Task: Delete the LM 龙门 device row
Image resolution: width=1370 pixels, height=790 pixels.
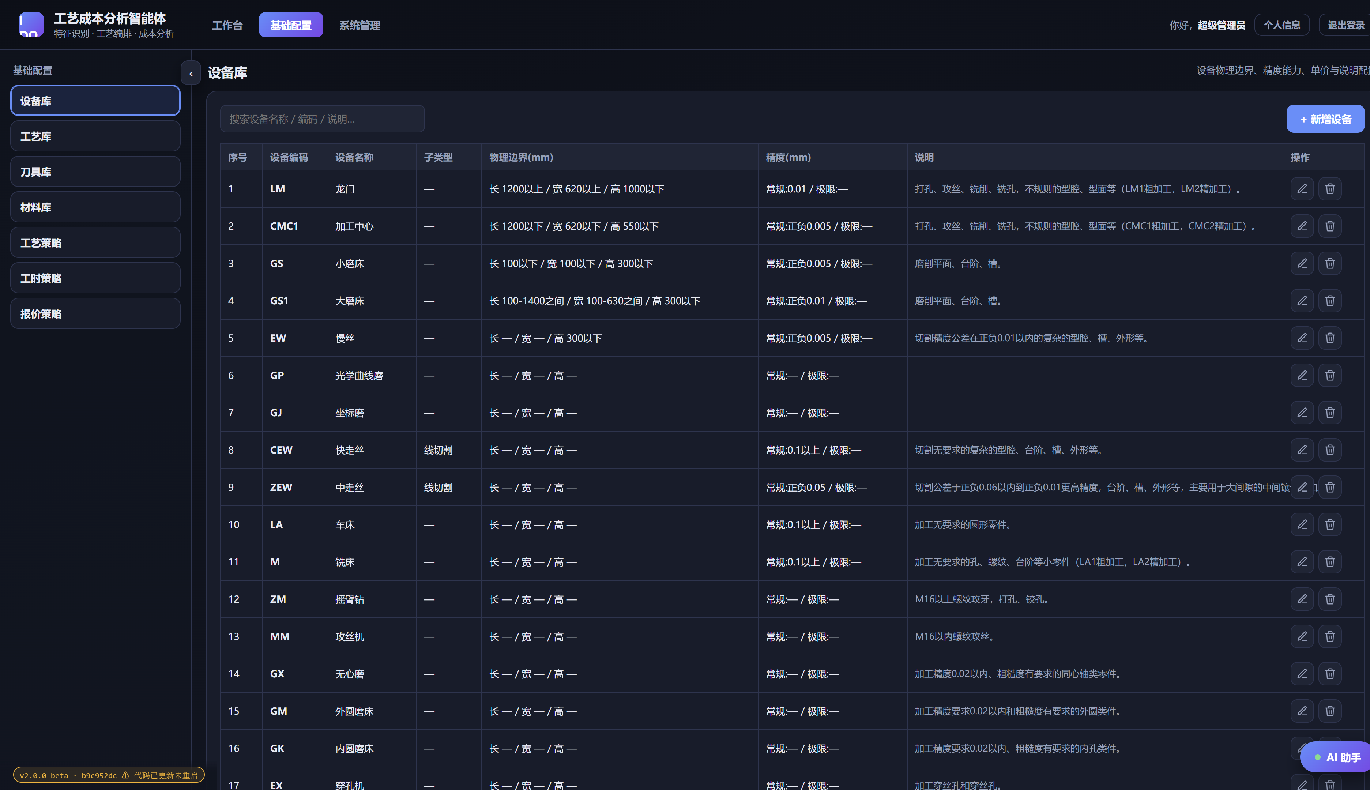Action: pos(1330,189)
